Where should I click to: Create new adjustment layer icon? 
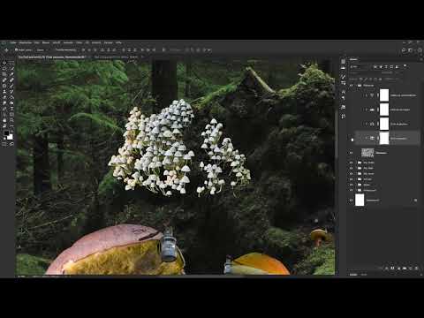[399, 269]
